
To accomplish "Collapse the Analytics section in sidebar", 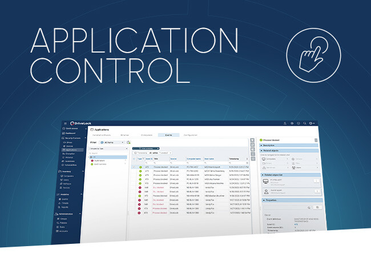I will [82, 194].
